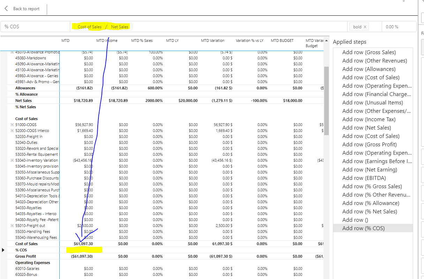Select the 45080-Markdowns row label

[31, 58]
